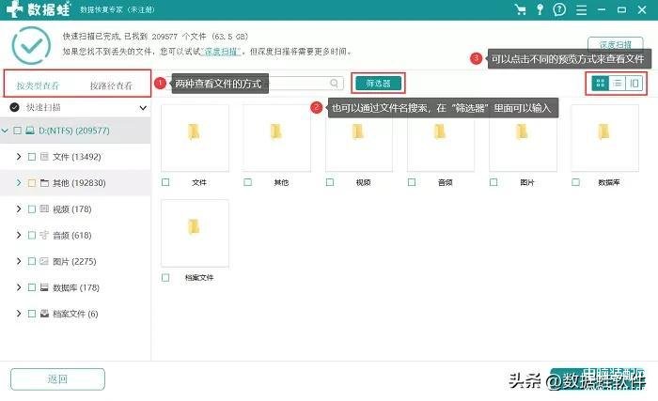Click the key registration icon
The width and height of the screenshot is (658, 401).
click(540, 9)
